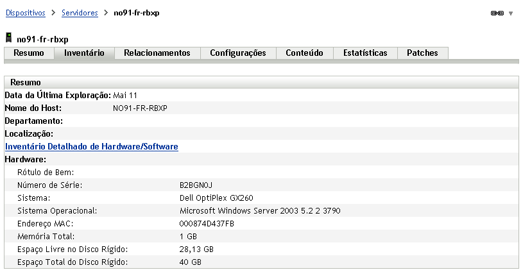This screenshot has height=279, width=523.
Task: Switch to the Configurações tab
Action: tap(237, 53)
